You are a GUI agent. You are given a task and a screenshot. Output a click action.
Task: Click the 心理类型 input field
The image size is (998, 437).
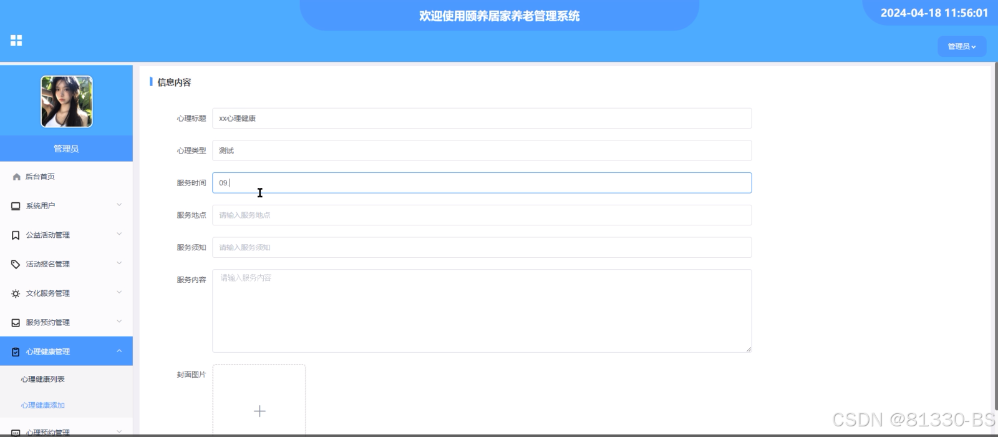482,150
